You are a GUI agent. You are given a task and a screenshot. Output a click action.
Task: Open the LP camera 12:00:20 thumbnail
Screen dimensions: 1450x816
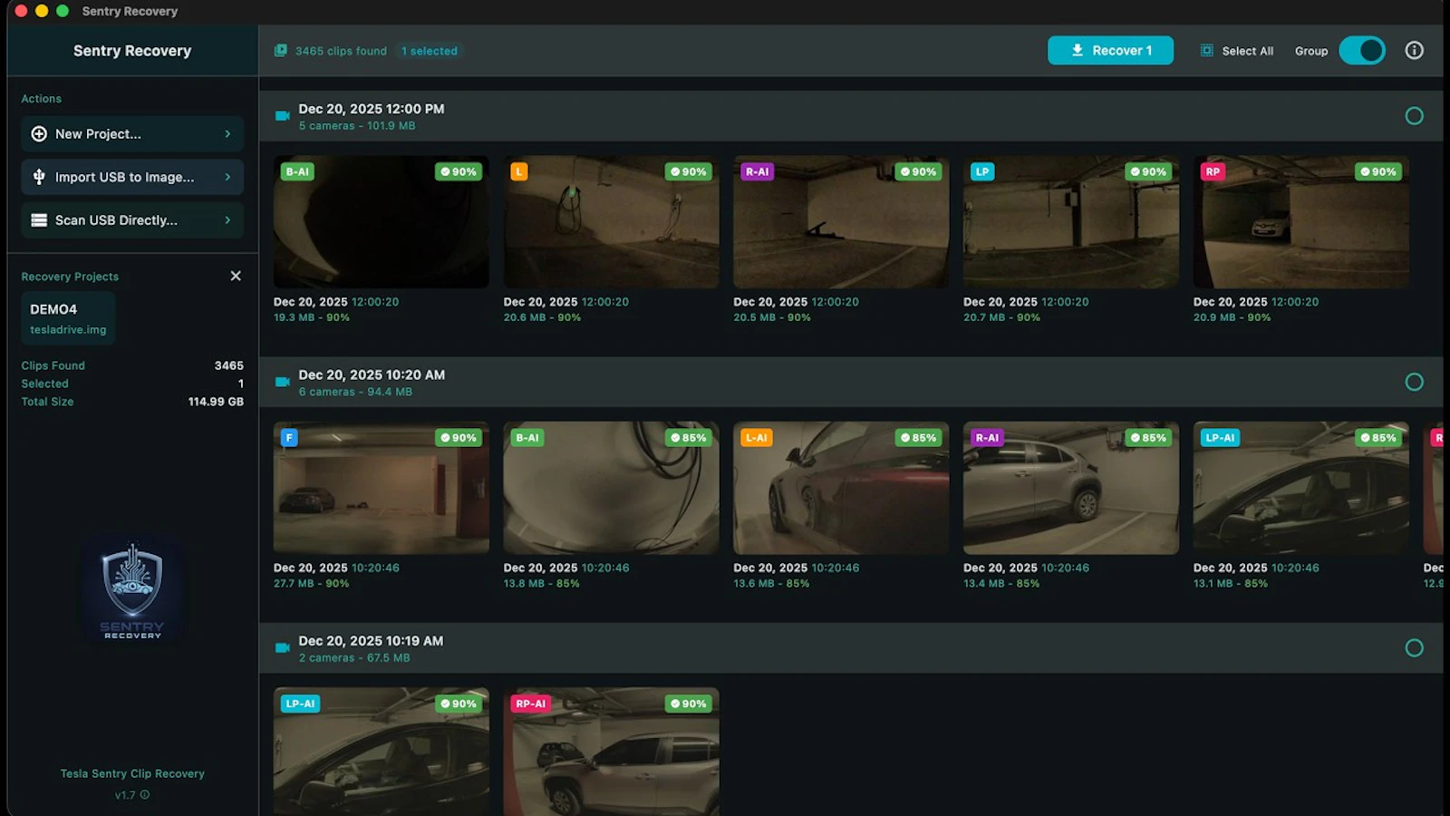coord(1071,222)
